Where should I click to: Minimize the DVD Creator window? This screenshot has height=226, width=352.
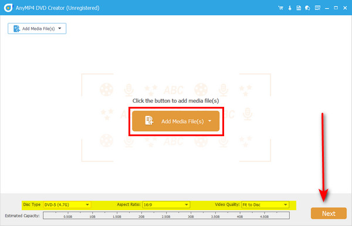327,8
